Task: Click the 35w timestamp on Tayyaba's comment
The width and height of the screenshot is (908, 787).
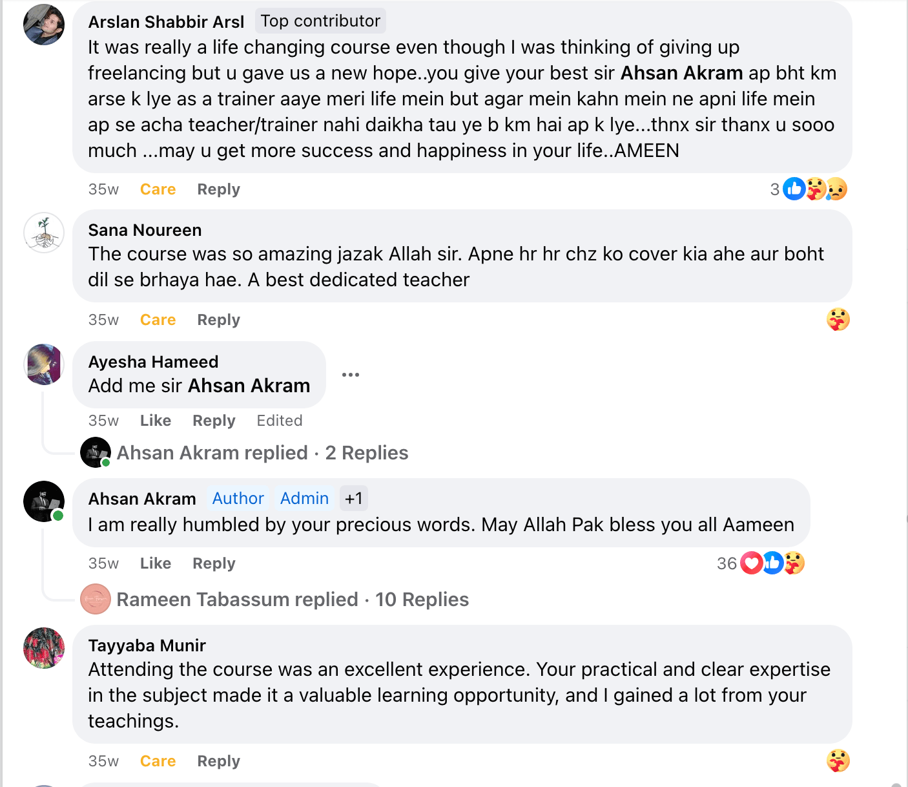Action: click(x=103, y=761)
